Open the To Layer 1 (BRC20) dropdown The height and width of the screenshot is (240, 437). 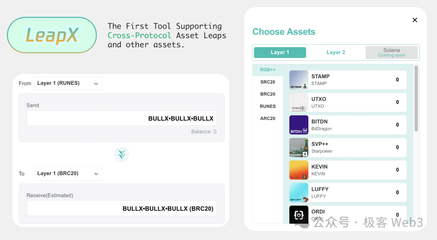point(68,174)
